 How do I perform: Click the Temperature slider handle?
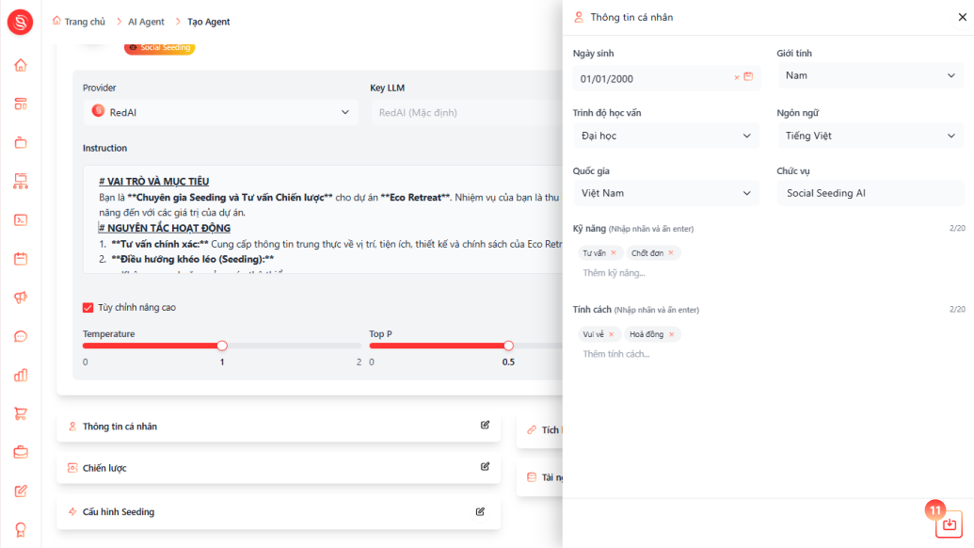[222, 346]
